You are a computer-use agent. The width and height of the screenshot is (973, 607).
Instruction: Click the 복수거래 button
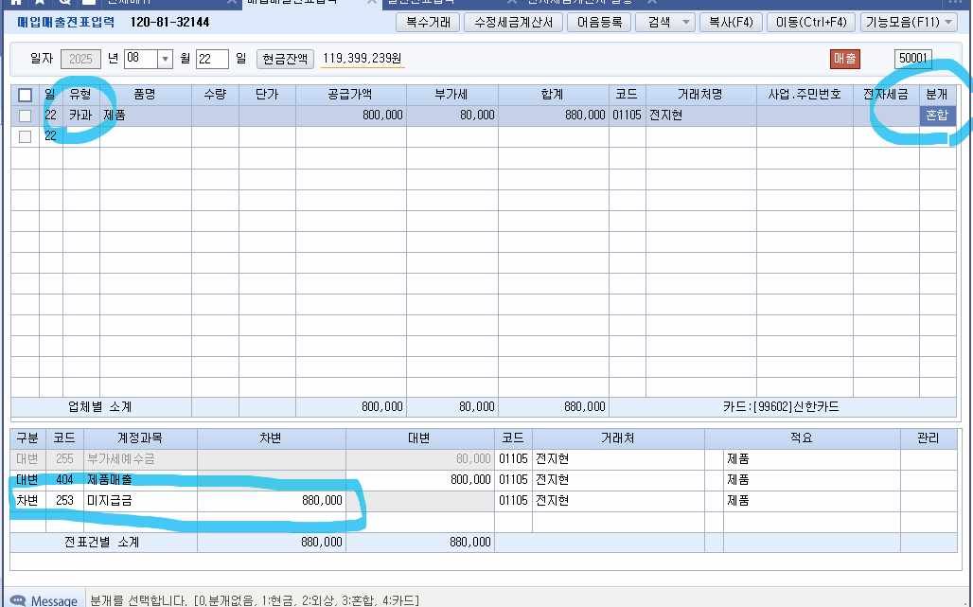pos(428,23)
